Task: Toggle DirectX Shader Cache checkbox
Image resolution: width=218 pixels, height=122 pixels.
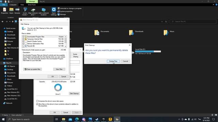Action: tap(24, 41)
